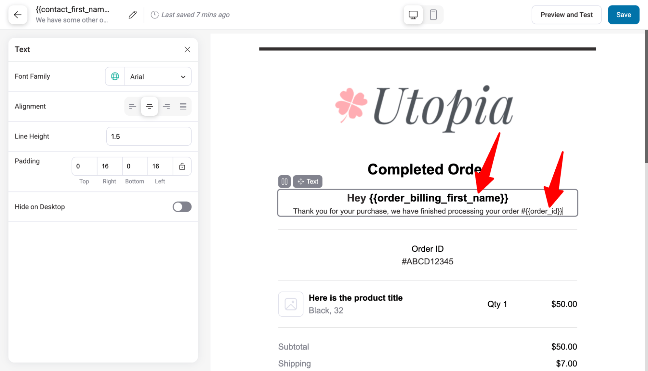Click the grid/layout block icon
648x371 pixels.
pos(284,181)
